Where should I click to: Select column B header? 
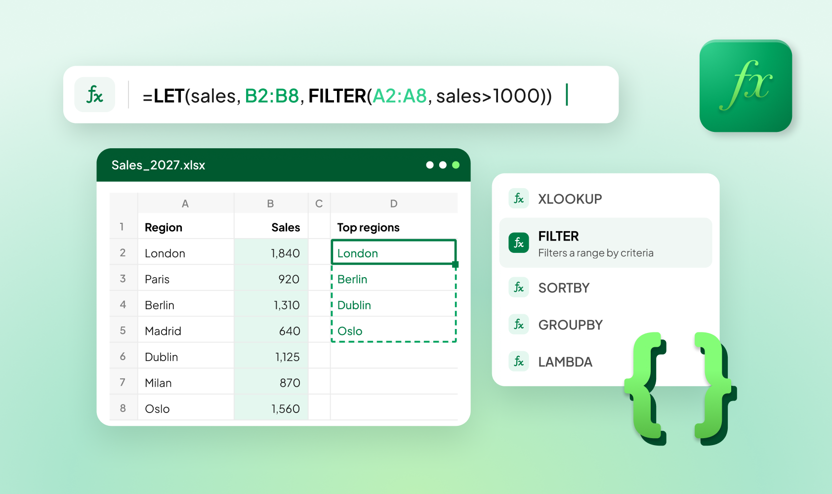pyautogui.click(x=271, y=203)
